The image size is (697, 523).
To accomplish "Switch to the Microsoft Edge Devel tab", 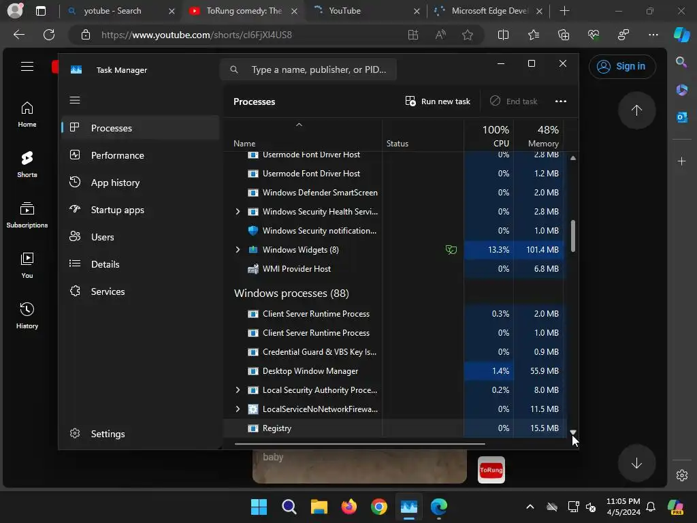I will pos(489,11).
